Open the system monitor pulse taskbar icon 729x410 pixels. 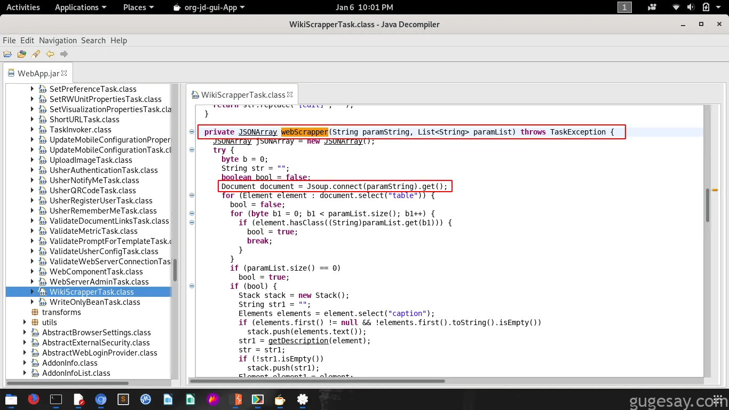click(146, 399)
